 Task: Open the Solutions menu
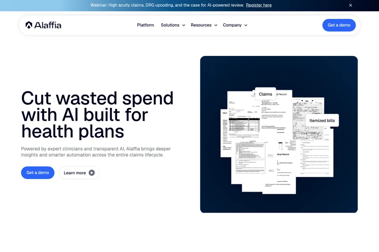coord(170,25)
